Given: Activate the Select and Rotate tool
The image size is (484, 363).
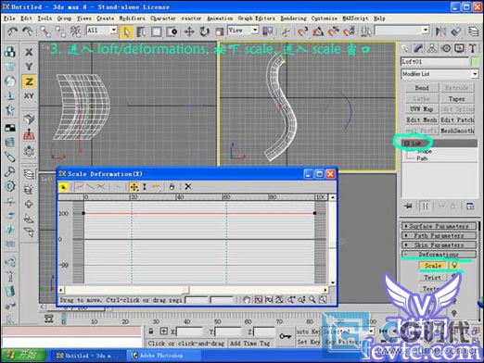Looking at the screenshot, I should 204,31.
